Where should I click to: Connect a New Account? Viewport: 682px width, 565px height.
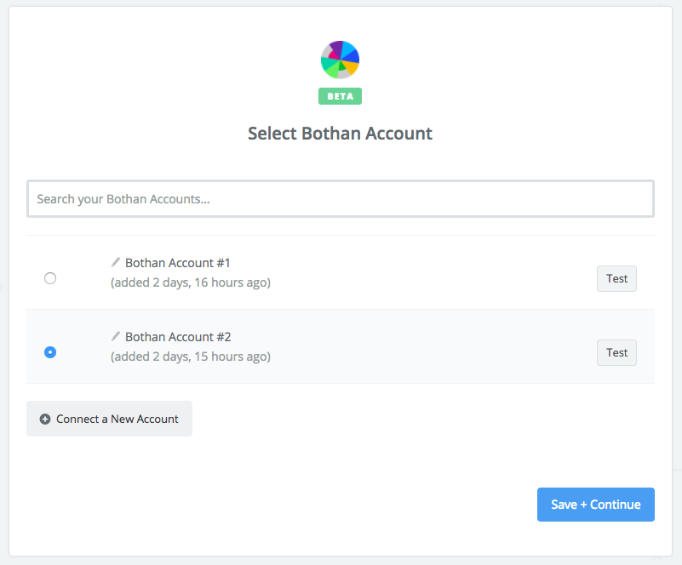coord(109,419)
